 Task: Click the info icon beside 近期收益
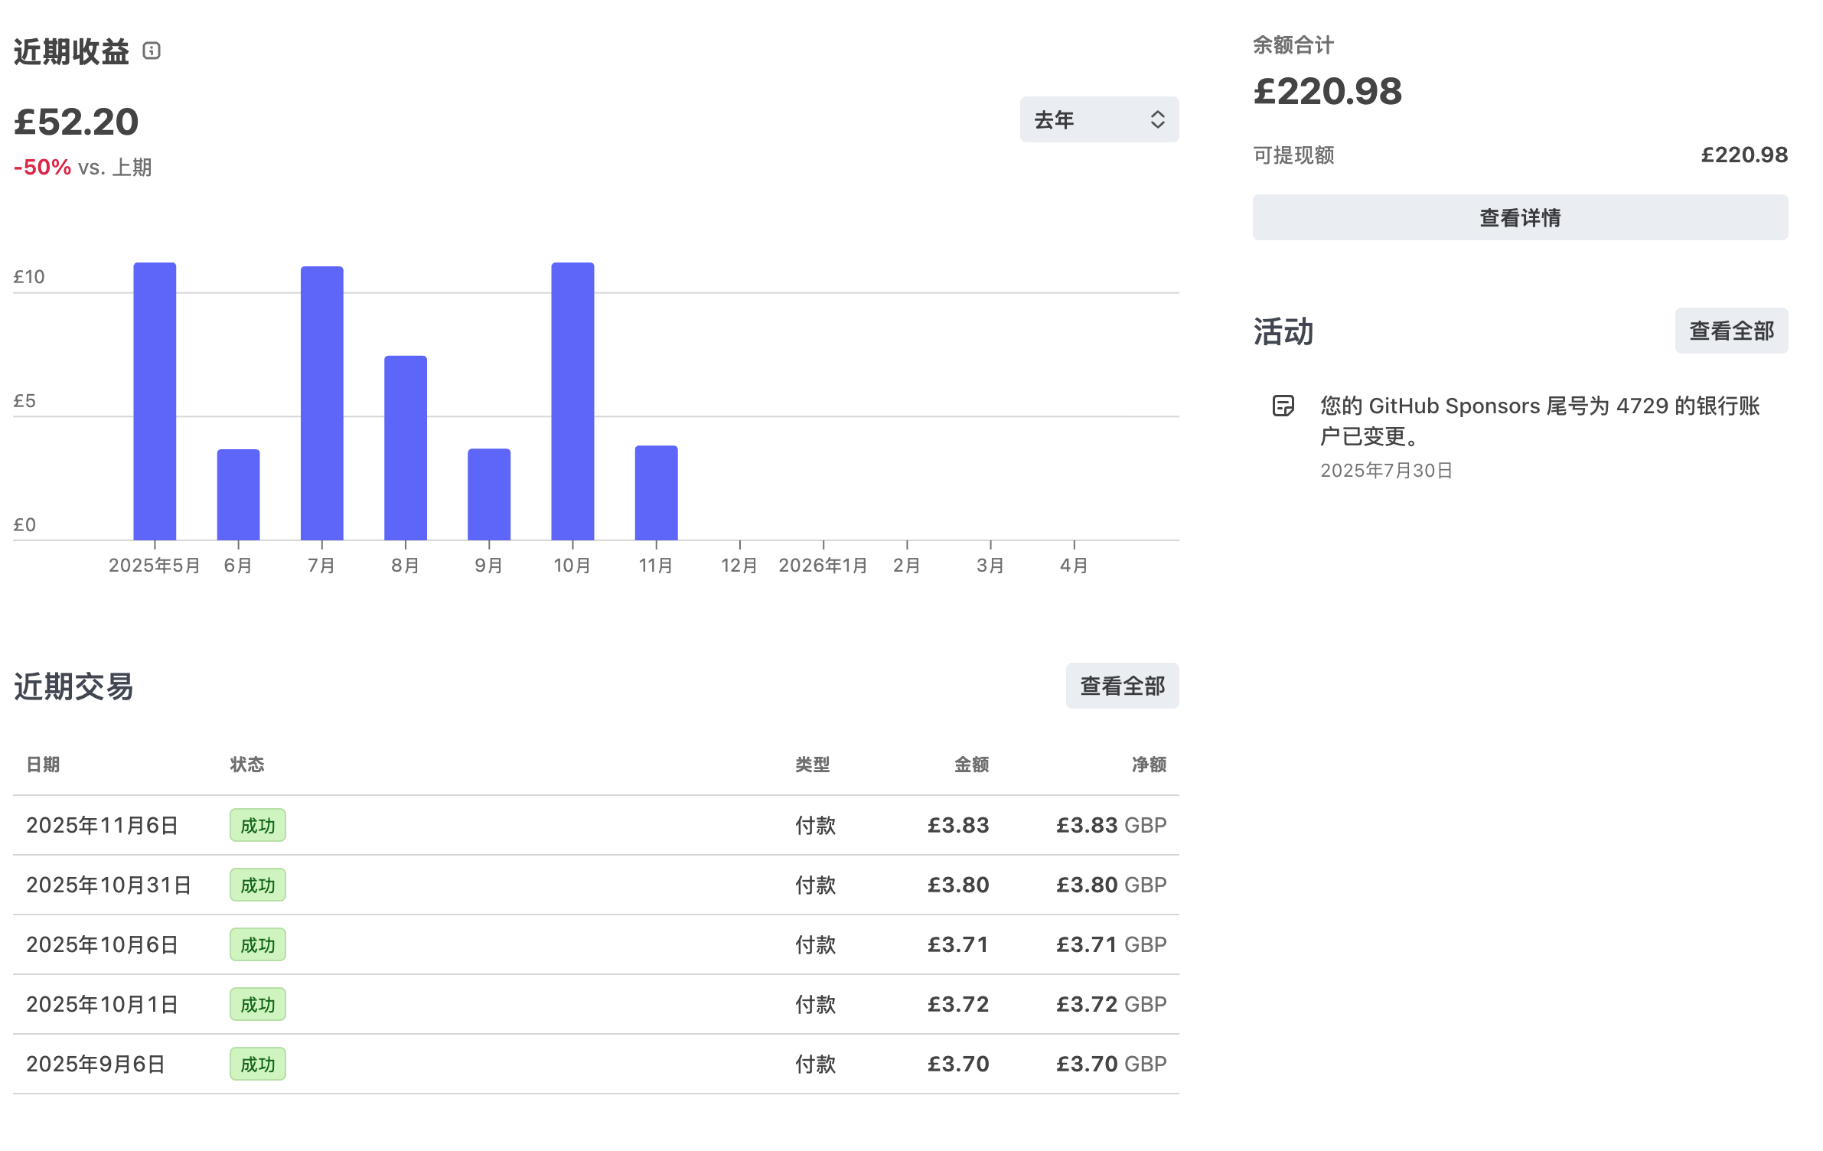tap(152, 51)
